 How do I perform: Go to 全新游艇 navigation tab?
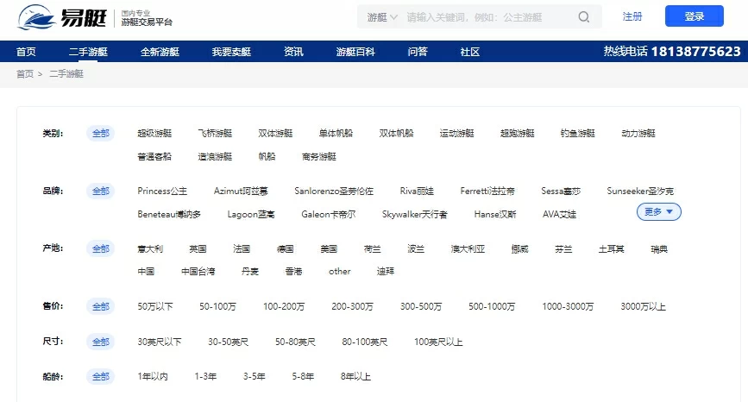pos(160,52)
